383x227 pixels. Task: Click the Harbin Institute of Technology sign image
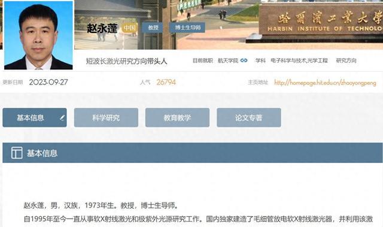[x=321, y=22]
